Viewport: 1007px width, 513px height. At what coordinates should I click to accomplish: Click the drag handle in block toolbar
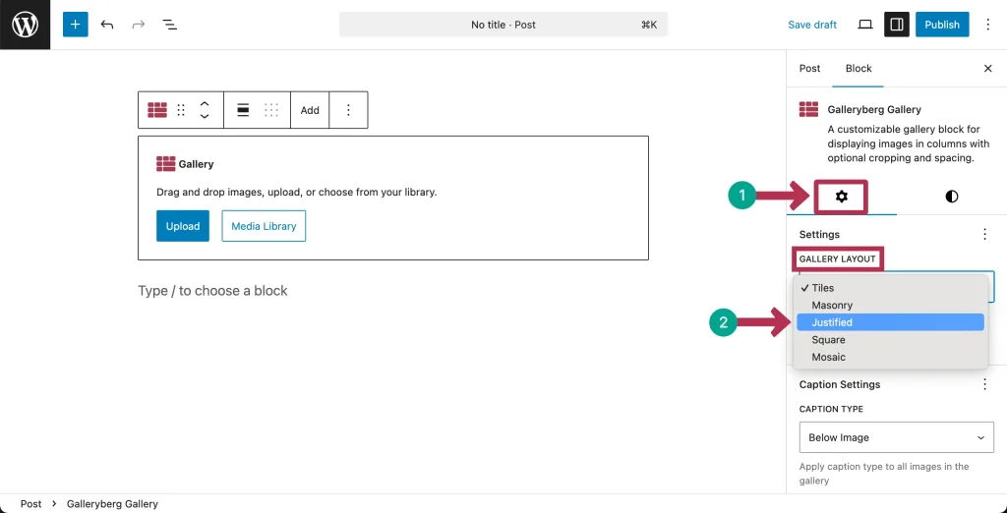point(181,110)
